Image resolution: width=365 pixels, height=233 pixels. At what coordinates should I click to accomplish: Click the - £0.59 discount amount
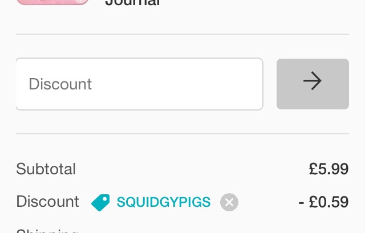[x=323, y=202]
